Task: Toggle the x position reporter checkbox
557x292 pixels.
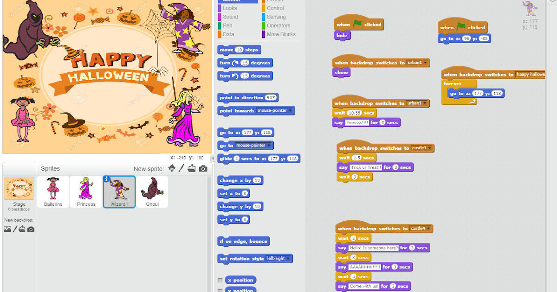Action: (220, 280)
